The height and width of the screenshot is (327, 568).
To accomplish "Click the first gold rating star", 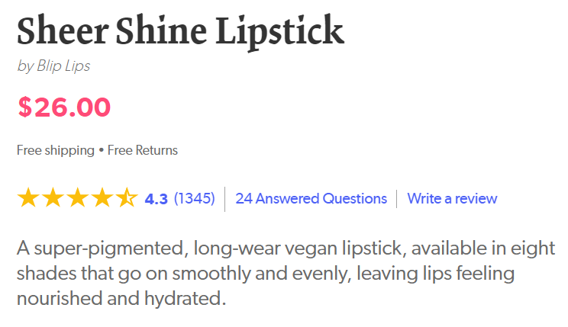I will [28, 199].
